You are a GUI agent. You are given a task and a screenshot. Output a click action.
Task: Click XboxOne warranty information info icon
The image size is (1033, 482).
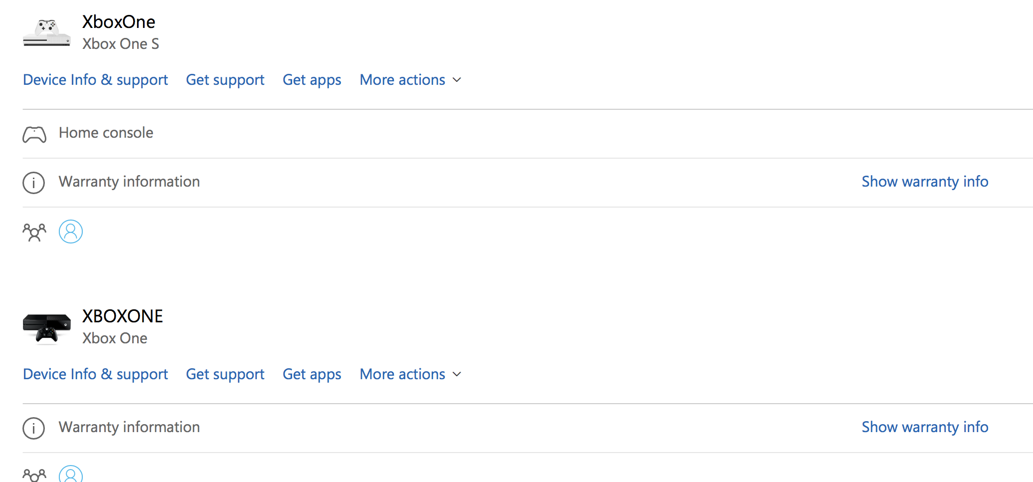(x=33, y=183)
